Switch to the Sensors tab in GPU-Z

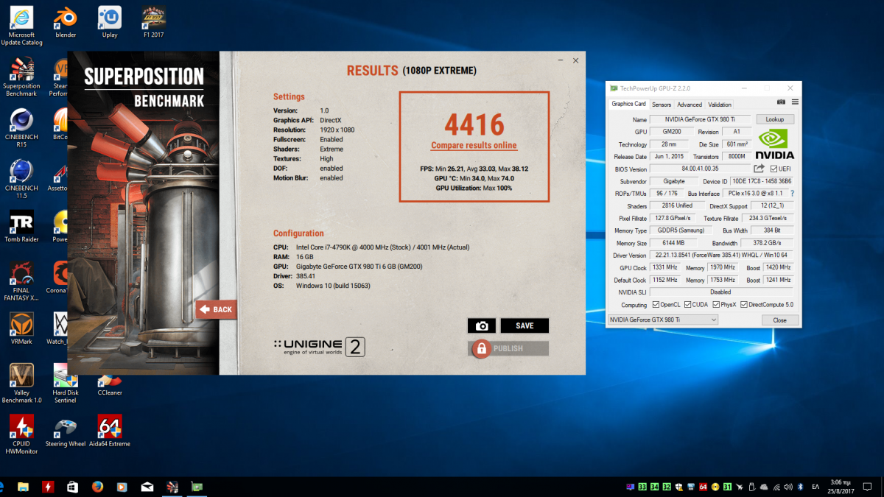[x=662, y=105]
